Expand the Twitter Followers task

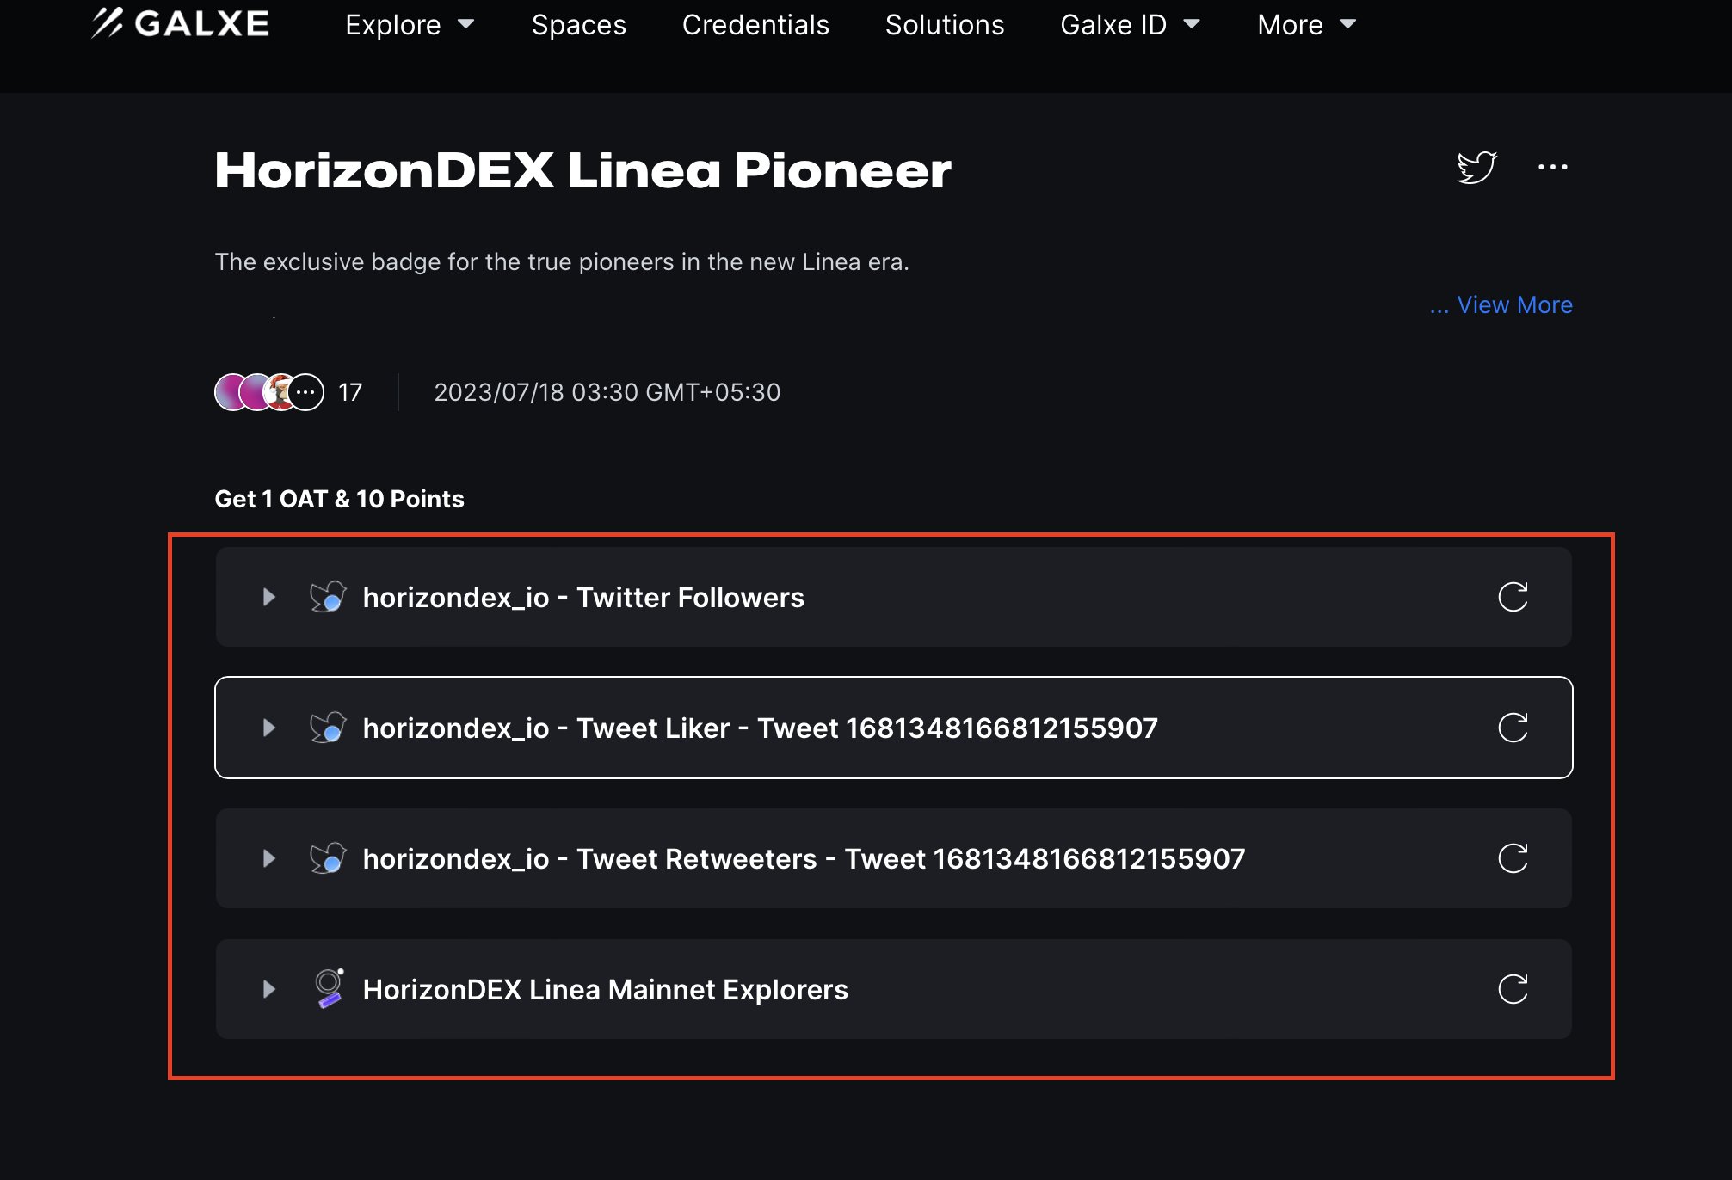coord(268,597)
